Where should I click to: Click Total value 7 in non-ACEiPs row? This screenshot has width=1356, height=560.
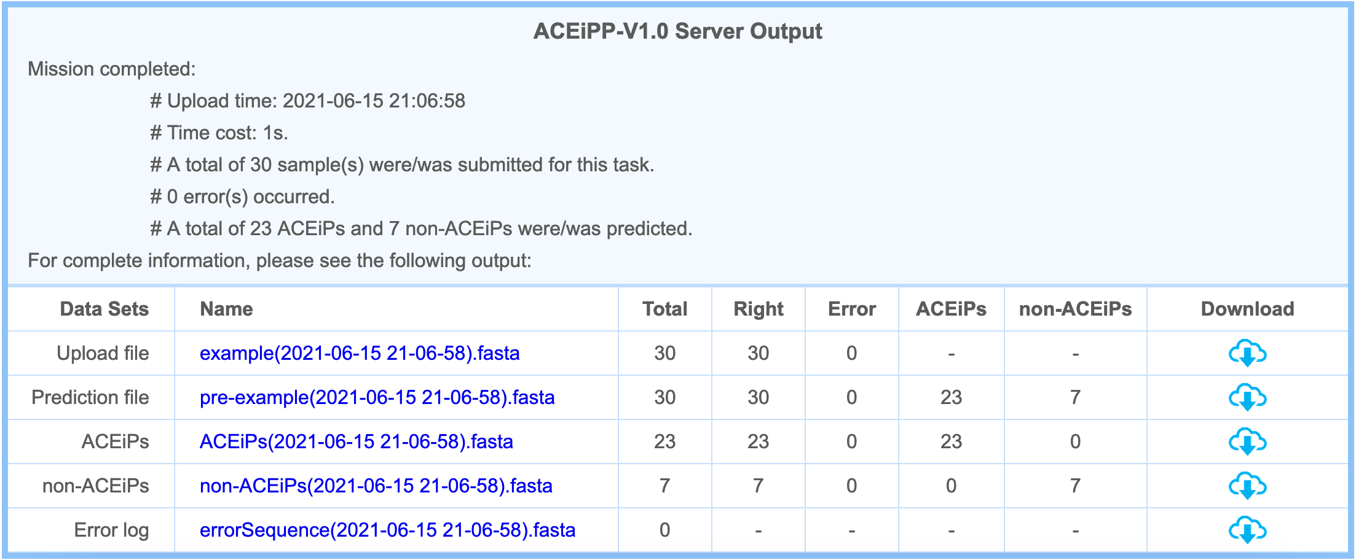665,486
